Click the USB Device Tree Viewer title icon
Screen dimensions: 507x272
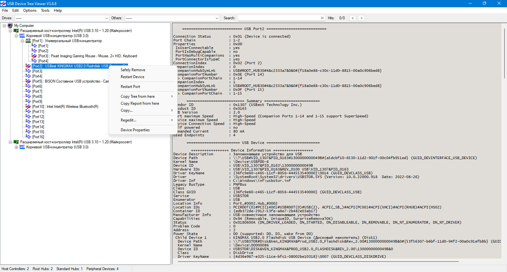click(x=3, y=3)
